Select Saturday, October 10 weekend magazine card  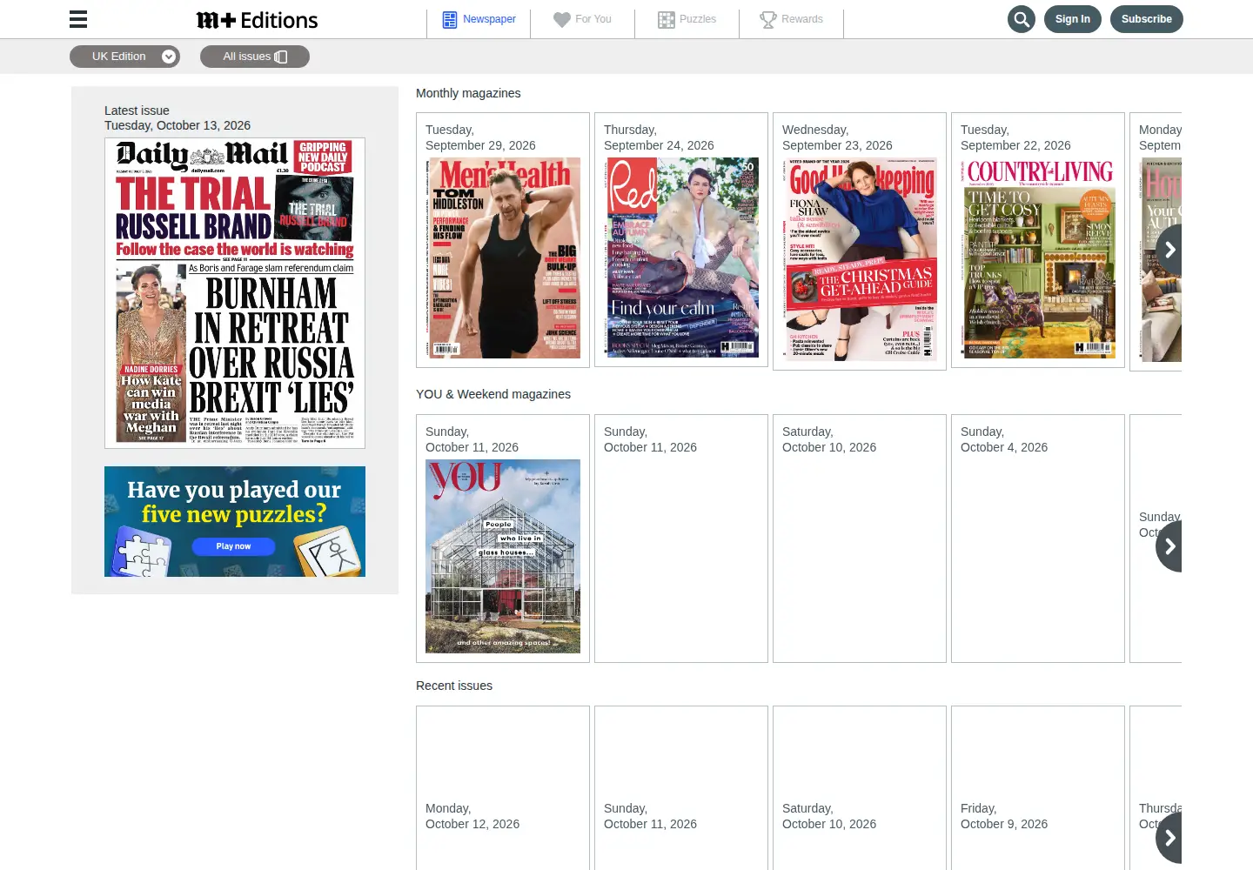(x=860, y=539)
